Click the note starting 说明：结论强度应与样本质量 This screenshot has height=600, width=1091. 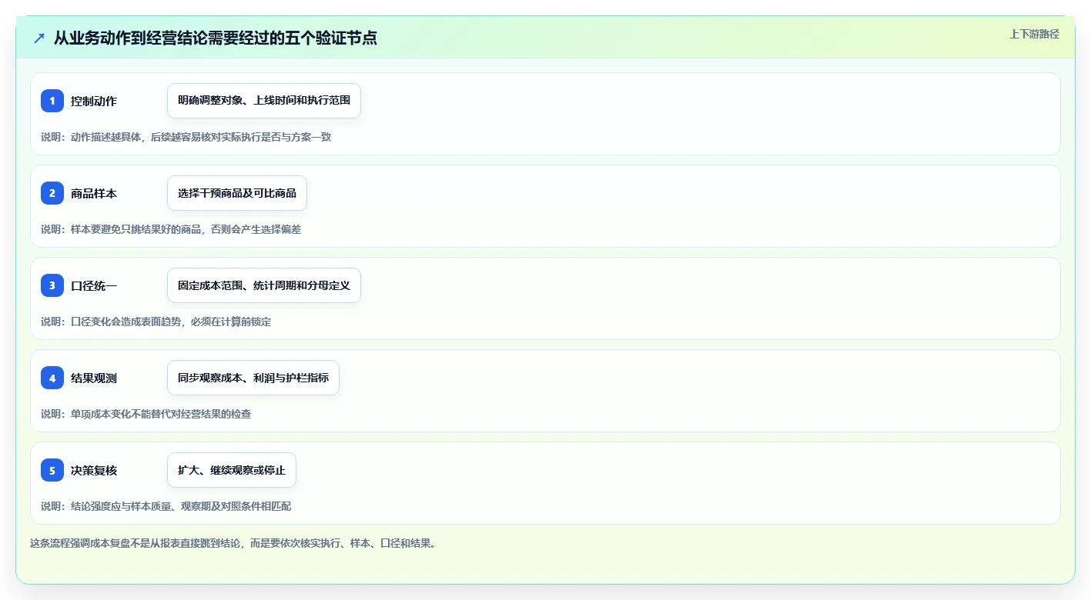click(166, 506)
